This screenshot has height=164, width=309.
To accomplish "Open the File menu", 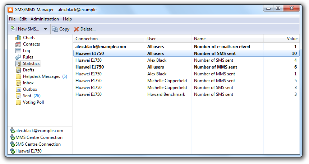I will pos(12,19).
